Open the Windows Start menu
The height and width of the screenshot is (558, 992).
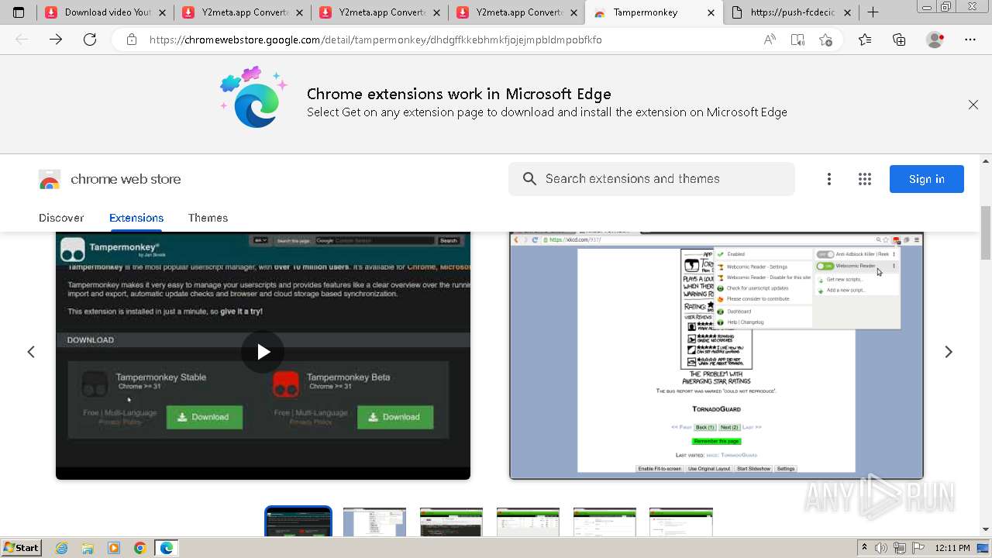(22, 548)
